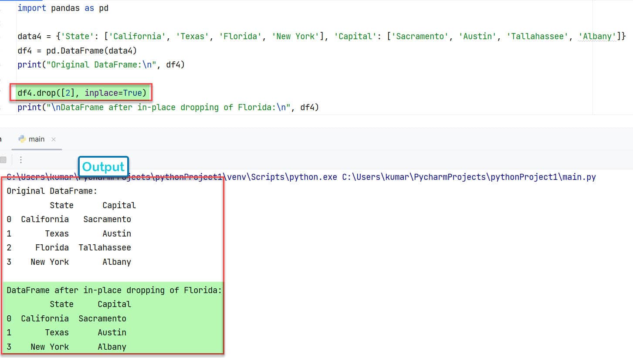The height and width of the screenshot is (358, 633).
Task: Switch to the main run tab
Action: pyautogui.click(x=37, y=139)
